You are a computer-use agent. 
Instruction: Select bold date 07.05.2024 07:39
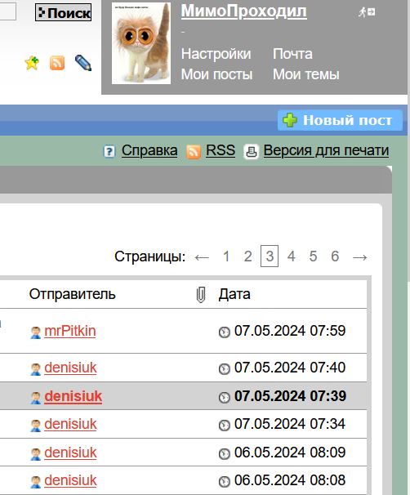[291, 396]
